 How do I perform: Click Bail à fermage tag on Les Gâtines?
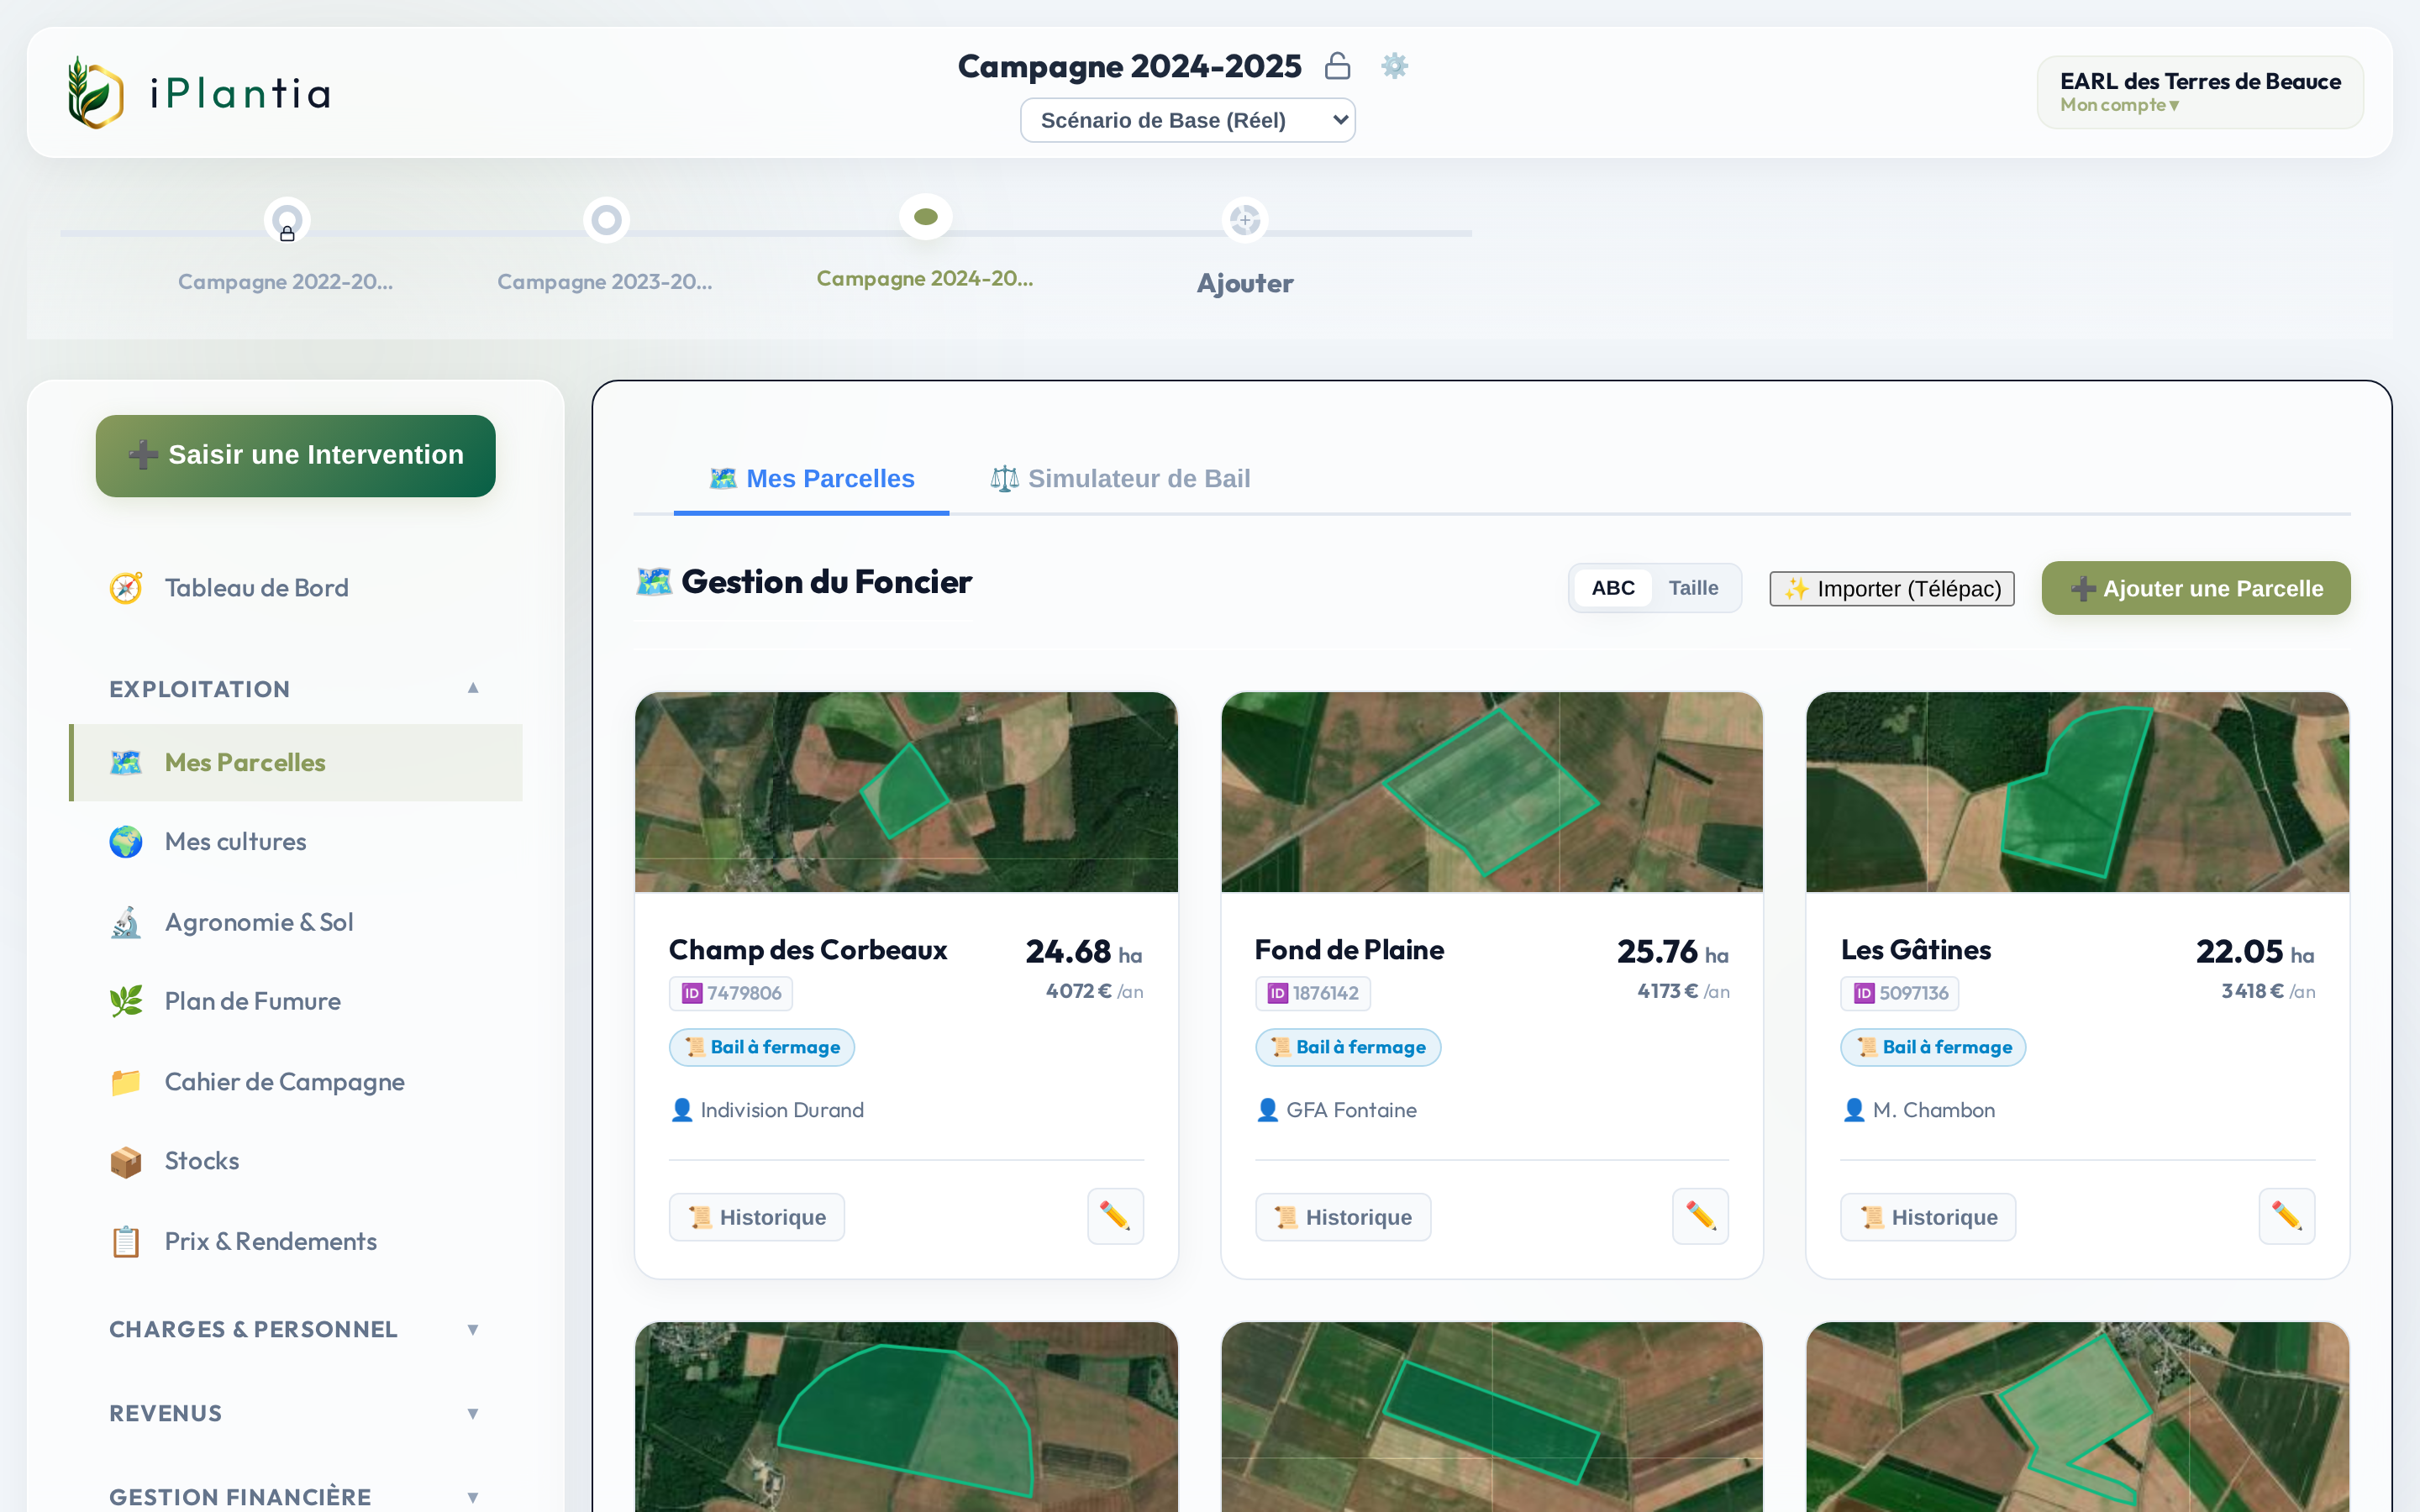pyautogui.click(x=1934, y=1047)
